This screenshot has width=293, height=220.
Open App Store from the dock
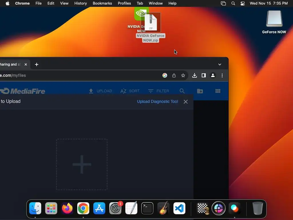(x=99, y=208)
